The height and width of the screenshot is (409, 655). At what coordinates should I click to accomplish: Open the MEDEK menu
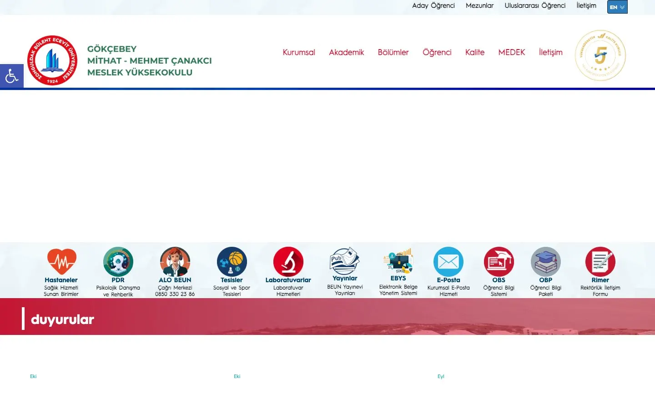coord(512,52)
